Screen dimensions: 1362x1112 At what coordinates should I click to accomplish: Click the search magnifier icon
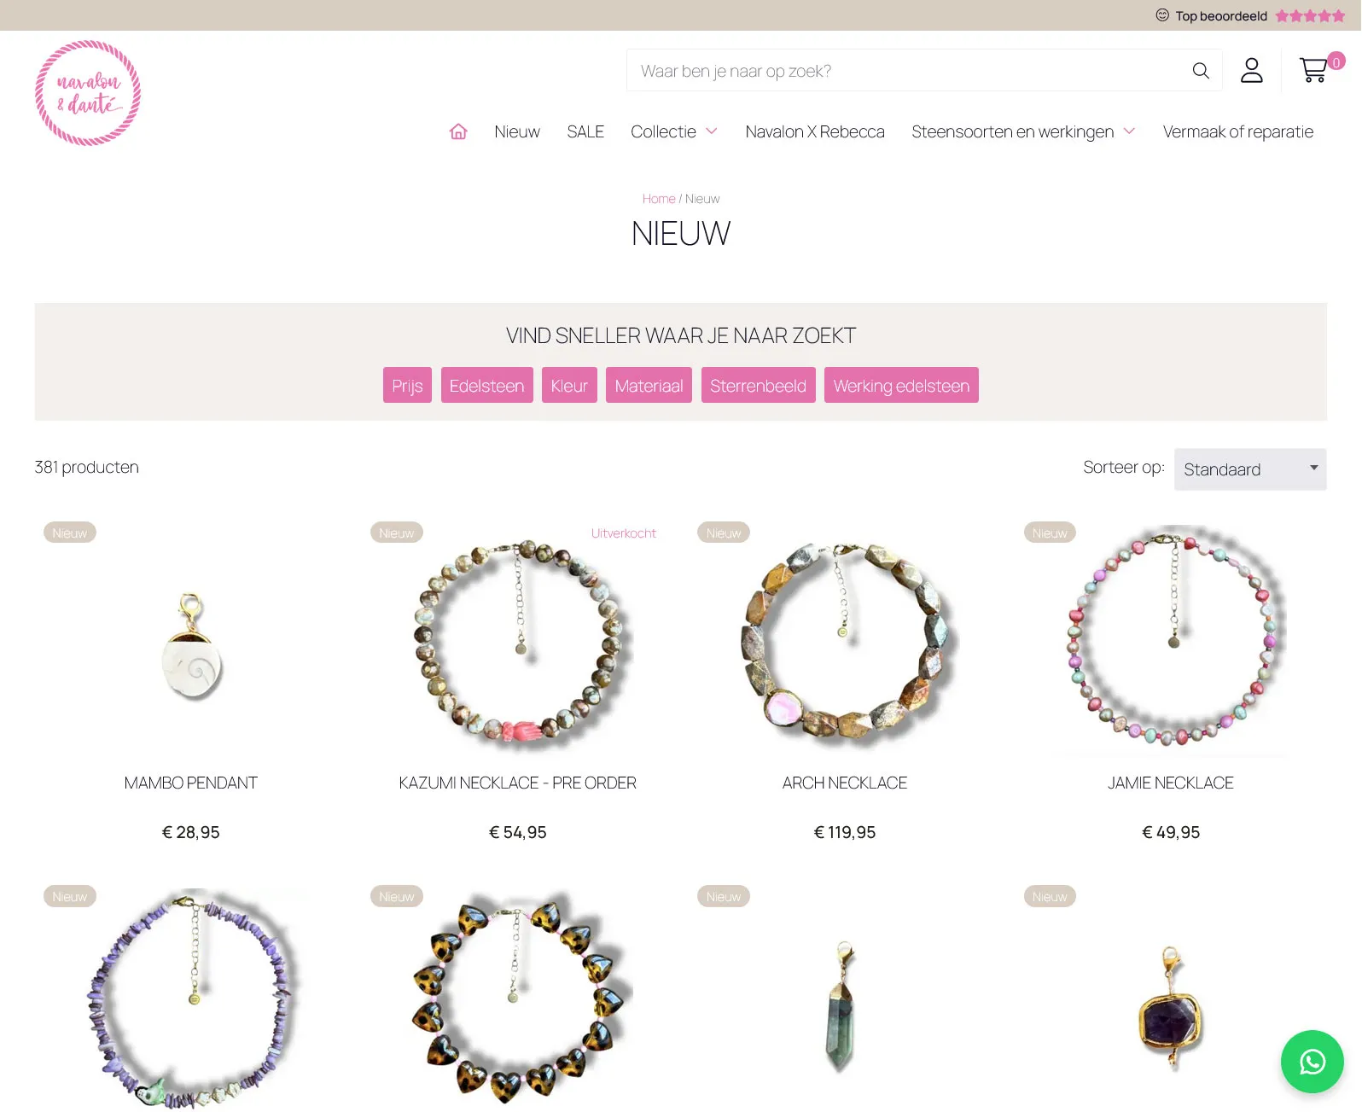pyautogui.click(x=1201, y=71)
